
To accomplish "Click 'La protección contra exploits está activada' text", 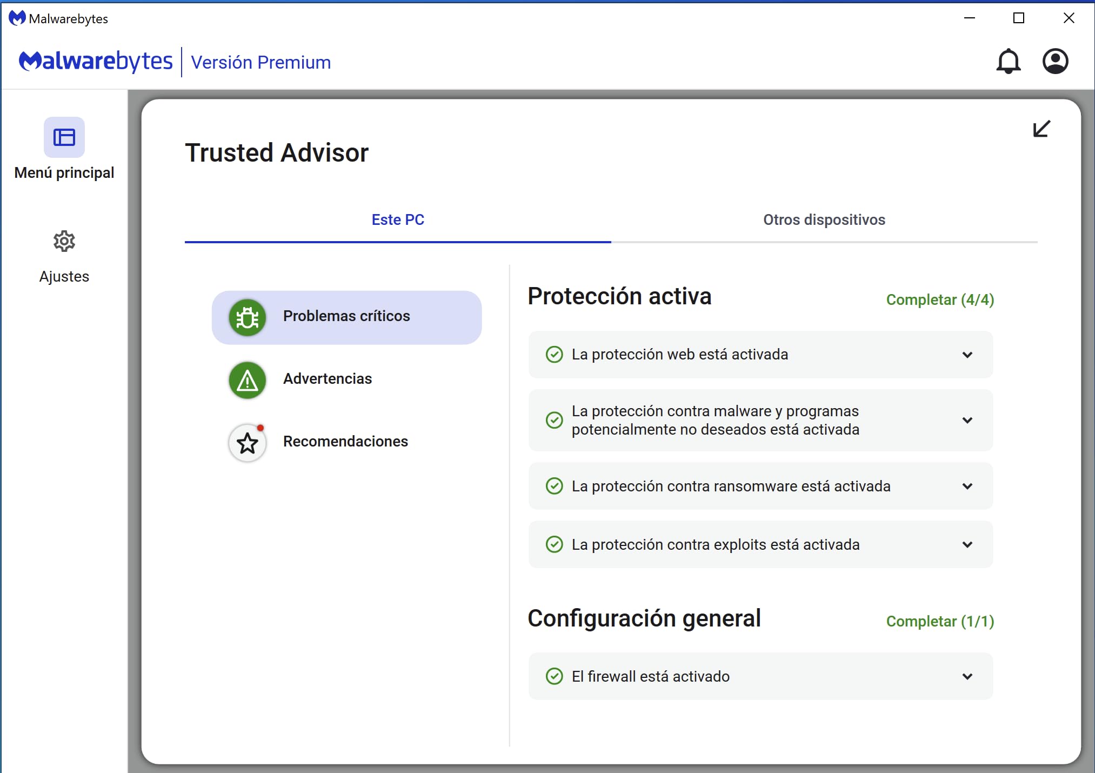I will click(x=716, y=544).
